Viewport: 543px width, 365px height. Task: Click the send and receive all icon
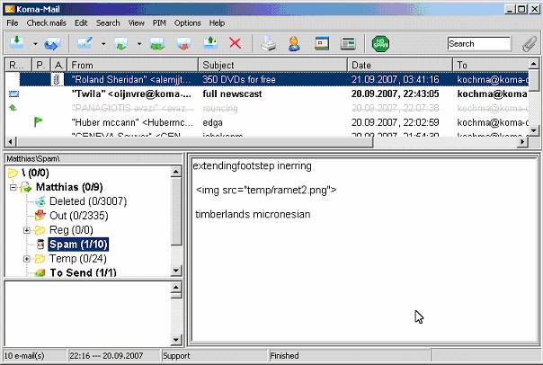click(52, 44)
